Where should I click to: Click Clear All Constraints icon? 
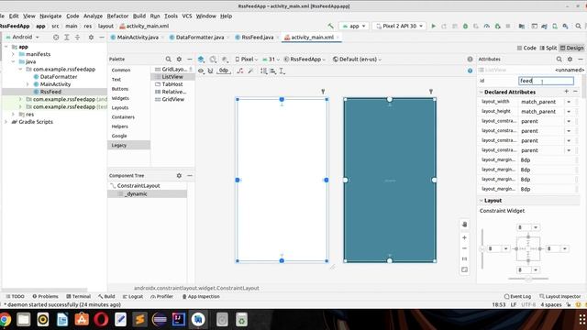click(240, 71)
